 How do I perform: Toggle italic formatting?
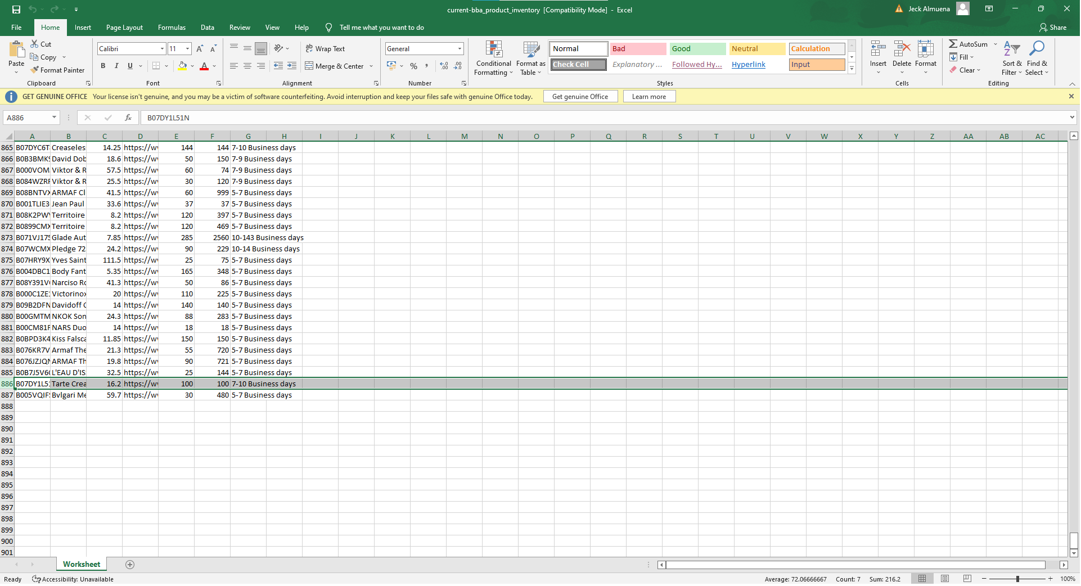pyautogui.click(x=116, y=66)
